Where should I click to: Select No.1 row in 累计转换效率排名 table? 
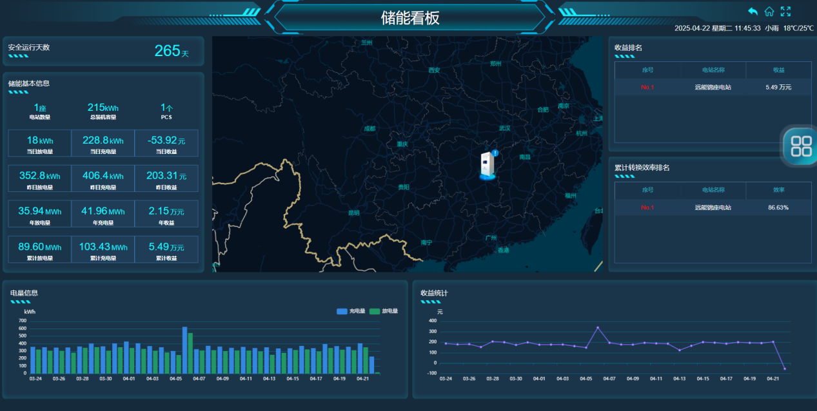(x=713, y=207)
